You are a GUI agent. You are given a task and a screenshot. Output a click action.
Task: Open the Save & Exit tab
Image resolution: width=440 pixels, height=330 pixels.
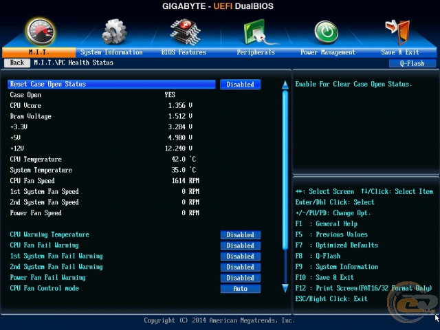[400, 52]
